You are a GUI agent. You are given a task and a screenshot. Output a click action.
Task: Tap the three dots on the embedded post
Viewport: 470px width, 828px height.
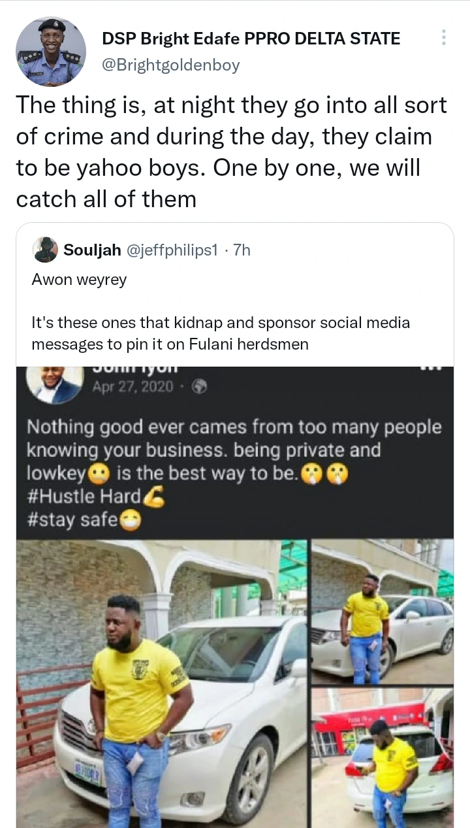pyautogui.click(x=433, y=369)
